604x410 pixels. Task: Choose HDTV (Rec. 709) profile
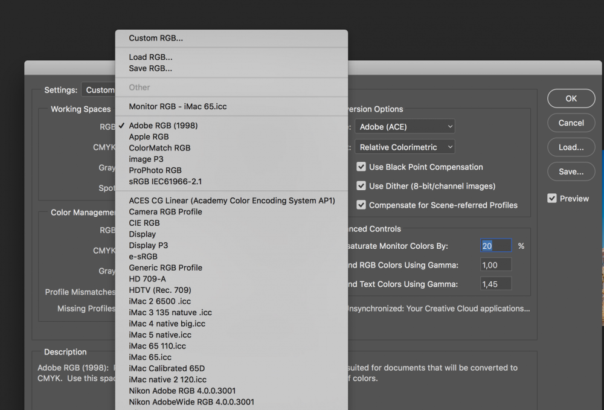click(x=231, y=290)
